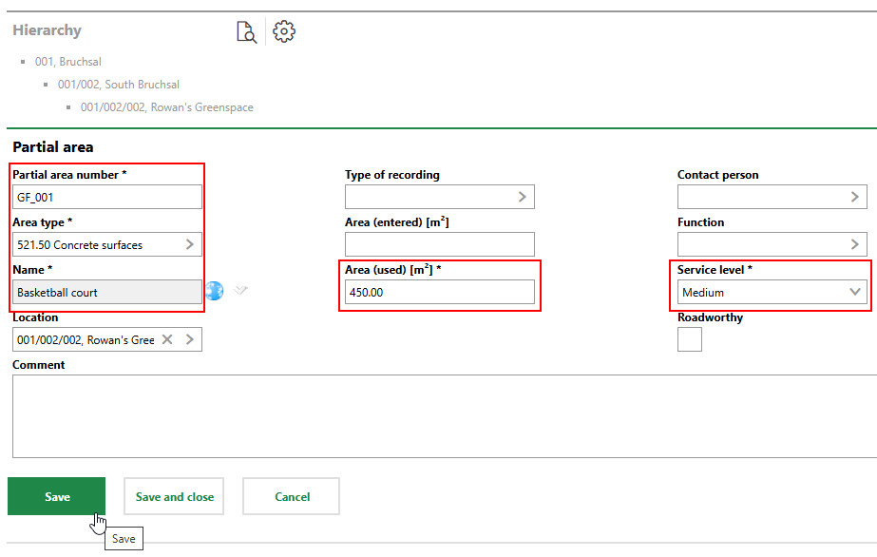Clear the Location field with the X icon
This screenshot has height=557, width=877.
click(x=167, y=339)
